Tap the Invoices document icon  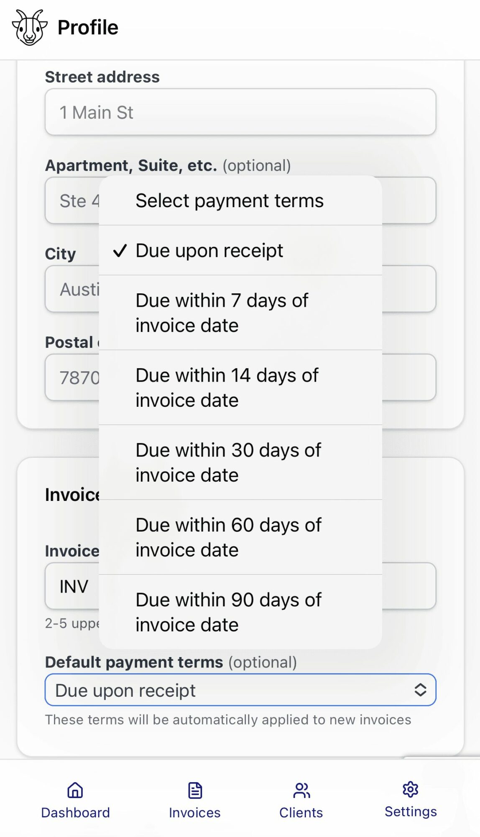click(195, 790)
